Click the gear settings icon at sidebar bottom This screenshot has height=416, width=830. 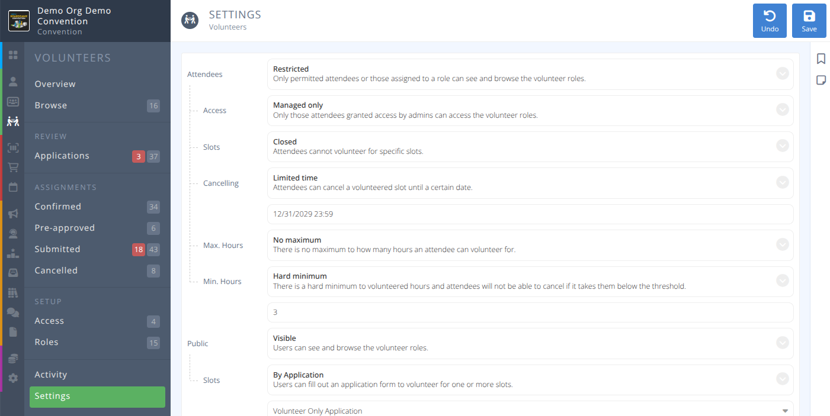click(12, 378)
